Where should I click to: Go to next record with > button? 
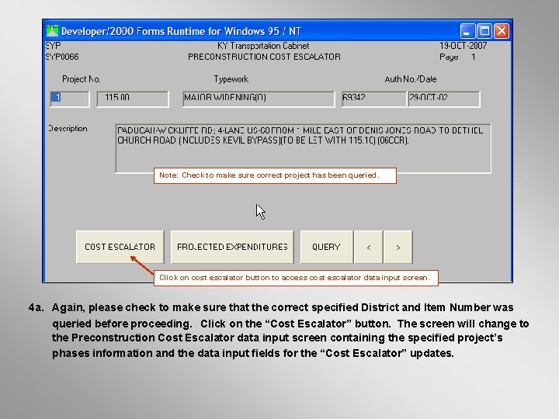[x=398, y=247]
